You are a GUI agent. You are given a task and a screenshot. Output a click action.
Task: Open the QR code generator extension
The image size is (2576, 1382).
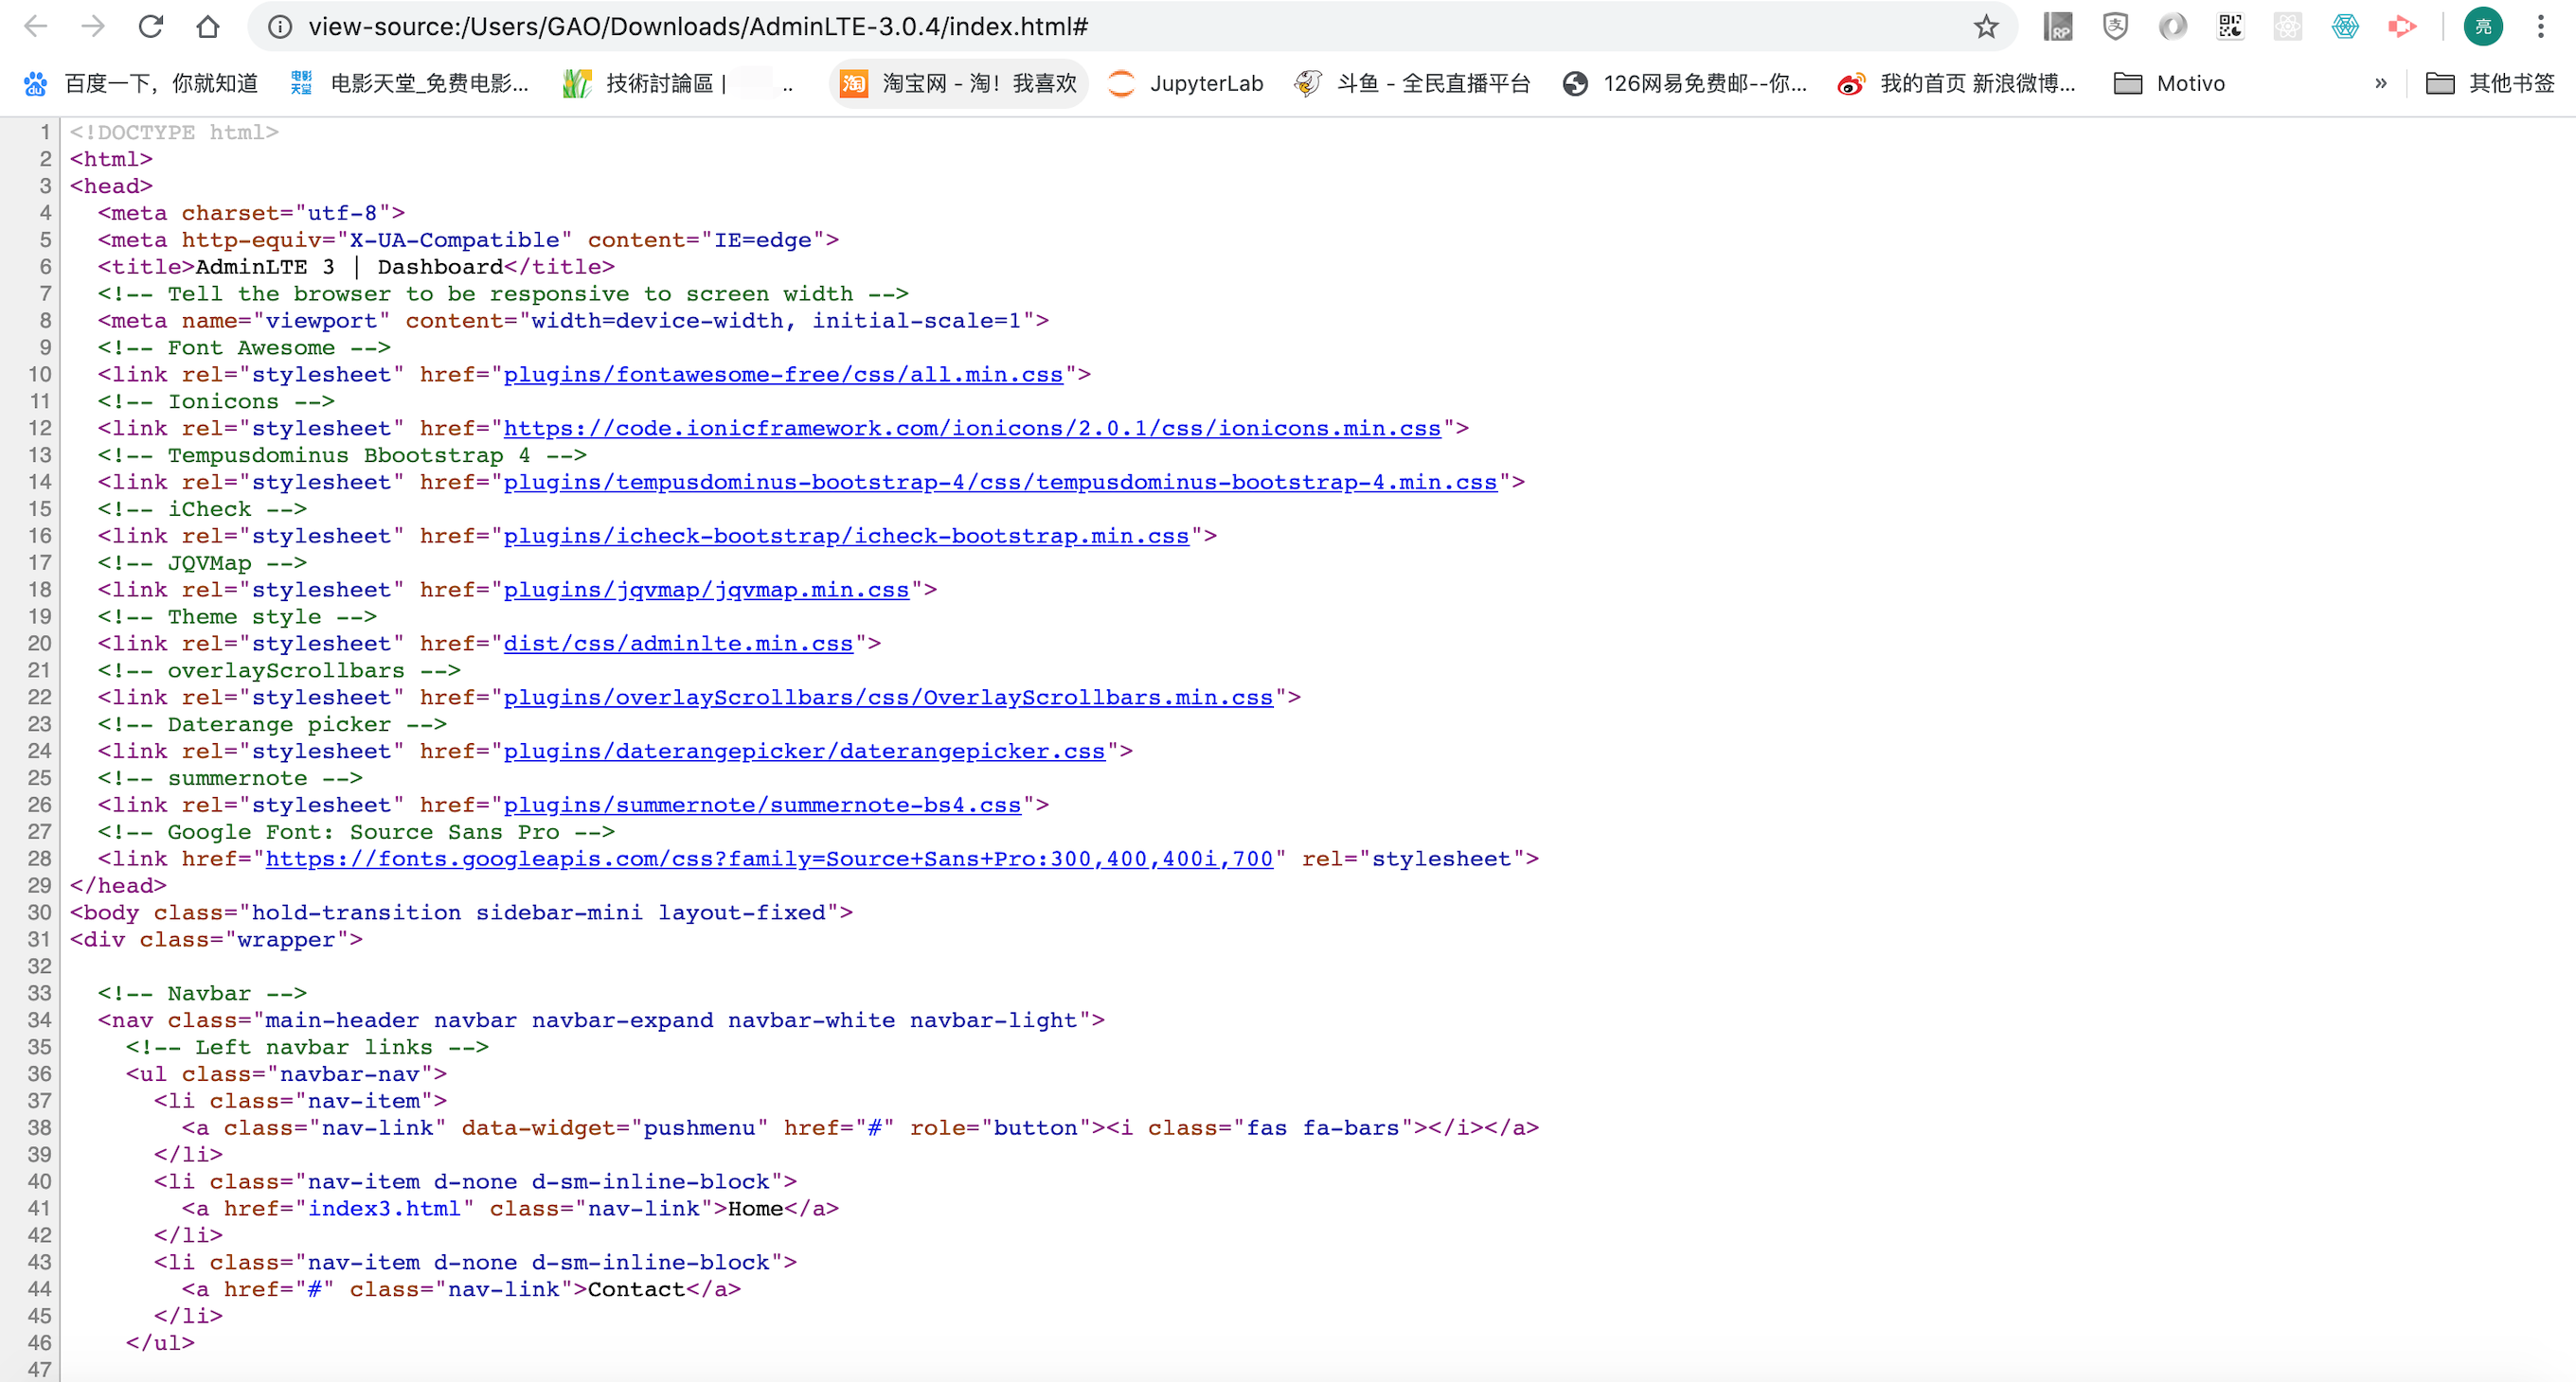point(2230,27)
